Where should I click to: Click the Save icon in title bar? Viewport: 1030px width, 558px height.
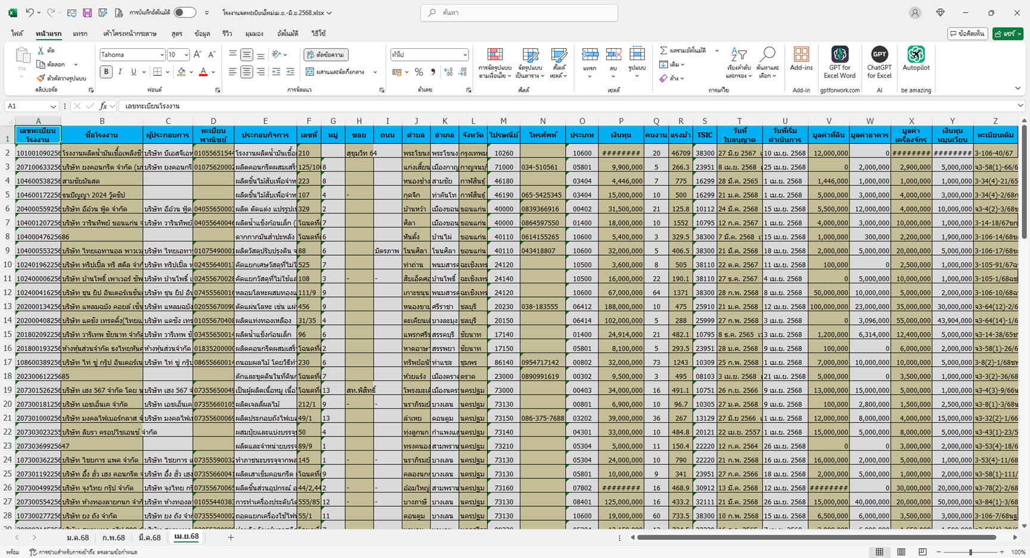88,13
